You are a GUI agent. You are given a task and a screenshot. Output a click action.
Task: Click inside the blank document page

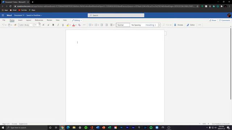[x=115, y=76]
